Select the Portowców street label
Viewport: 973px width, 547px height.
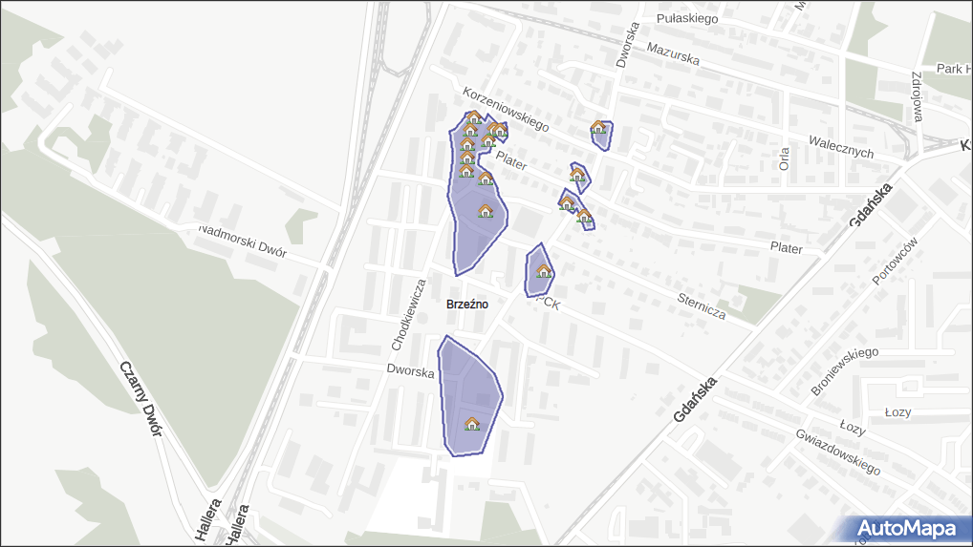pos(895,262)
